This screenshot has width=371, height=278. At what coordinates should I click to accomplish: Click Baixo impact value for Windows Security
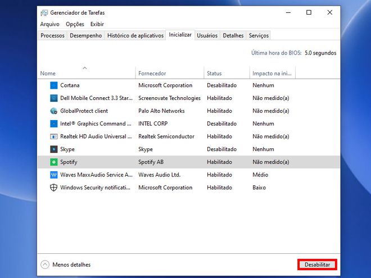click(x=259, y=188)
